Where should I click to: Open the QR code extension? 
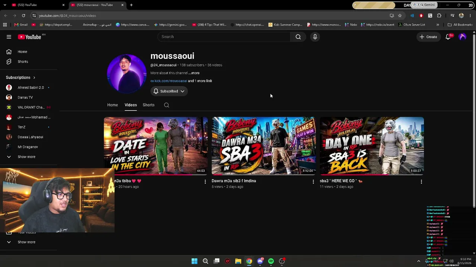click(430, 16)
